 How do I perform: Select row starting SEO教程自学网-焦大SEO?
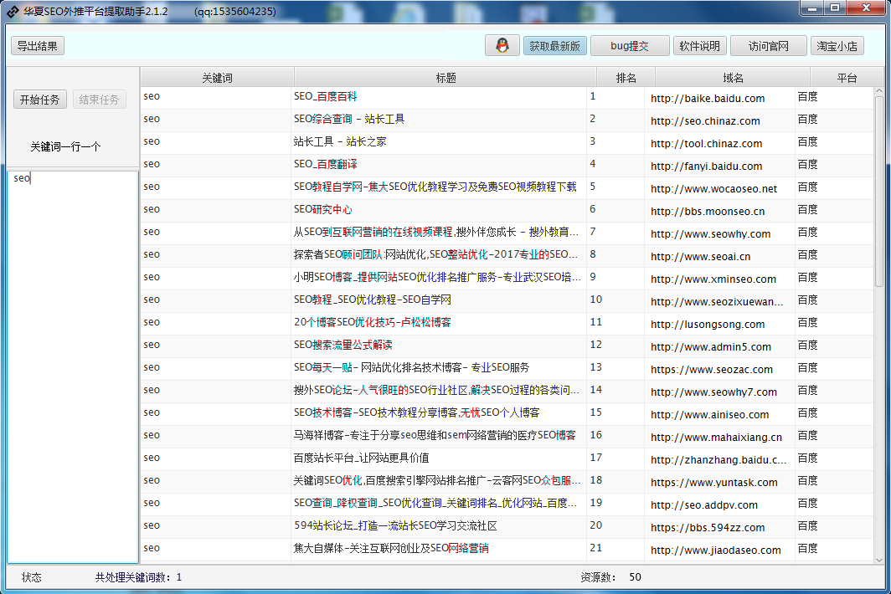[507, 187]
